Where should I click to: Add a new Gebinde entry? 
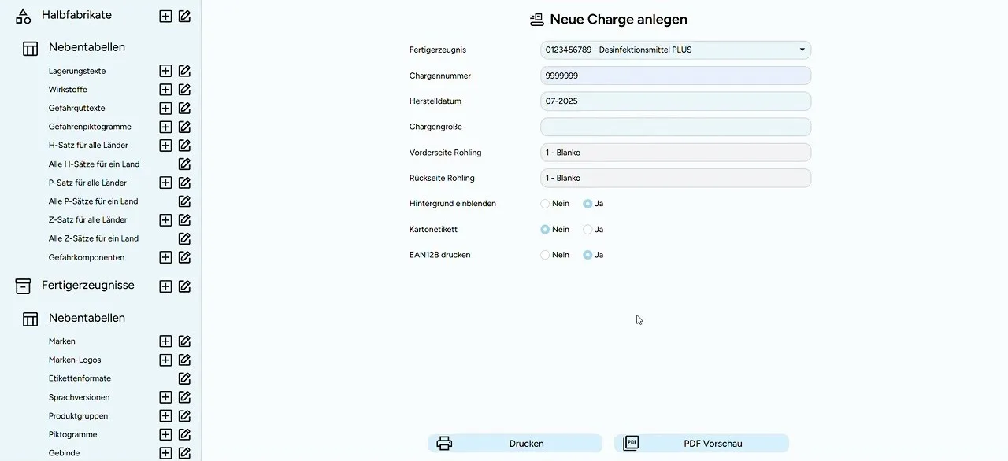(x=165, y=453)
